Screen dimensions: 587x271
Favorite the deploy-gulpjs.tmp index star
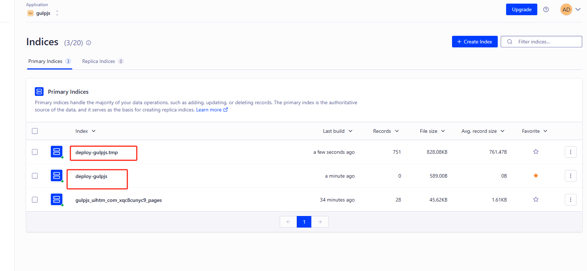(x=535, y=152)
